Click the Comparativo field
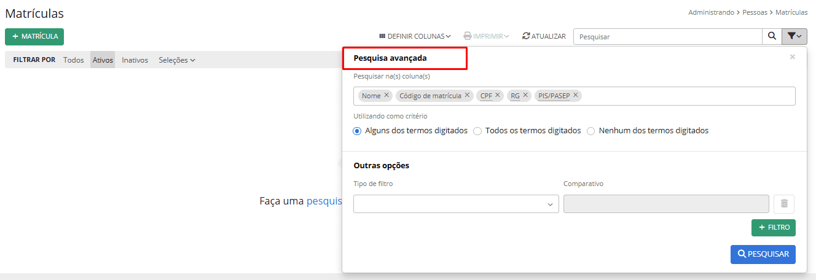 pos(666,204)
